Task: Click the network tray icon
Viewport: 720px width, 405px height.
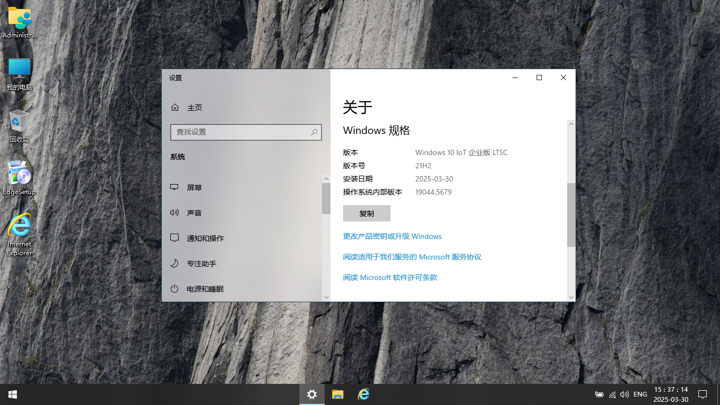Action: (612, 394)
